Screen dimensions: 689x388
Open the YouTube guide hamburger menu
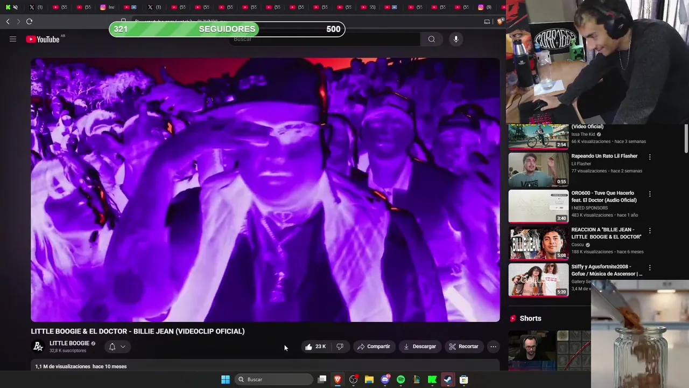pyautogui.click(x=13, y=39)
